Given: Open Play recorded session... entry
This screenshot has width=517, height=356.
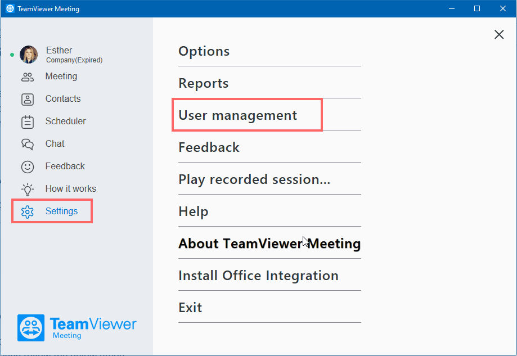Looking at the screenshot, I should coord(254,179).
